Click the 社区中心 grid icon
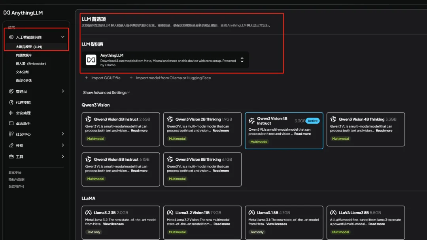Screen dimensions: 427x240 pos(11,134)
